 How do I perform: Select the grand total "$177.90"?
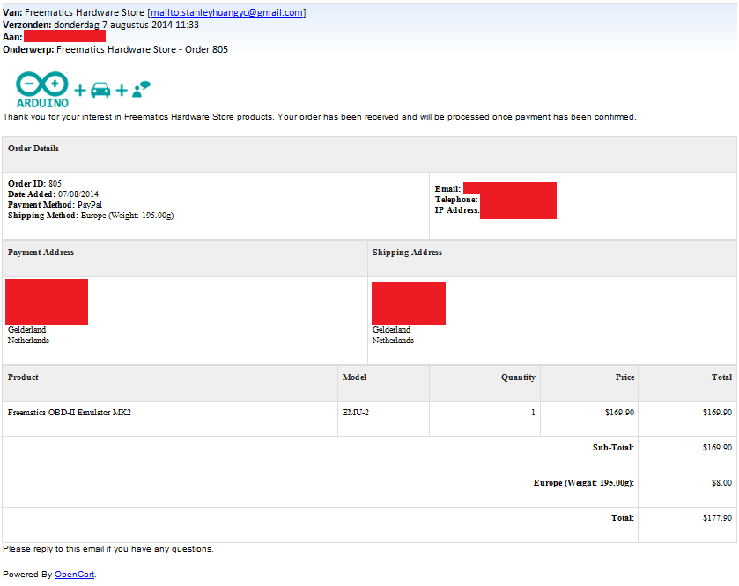pos(717,517)
